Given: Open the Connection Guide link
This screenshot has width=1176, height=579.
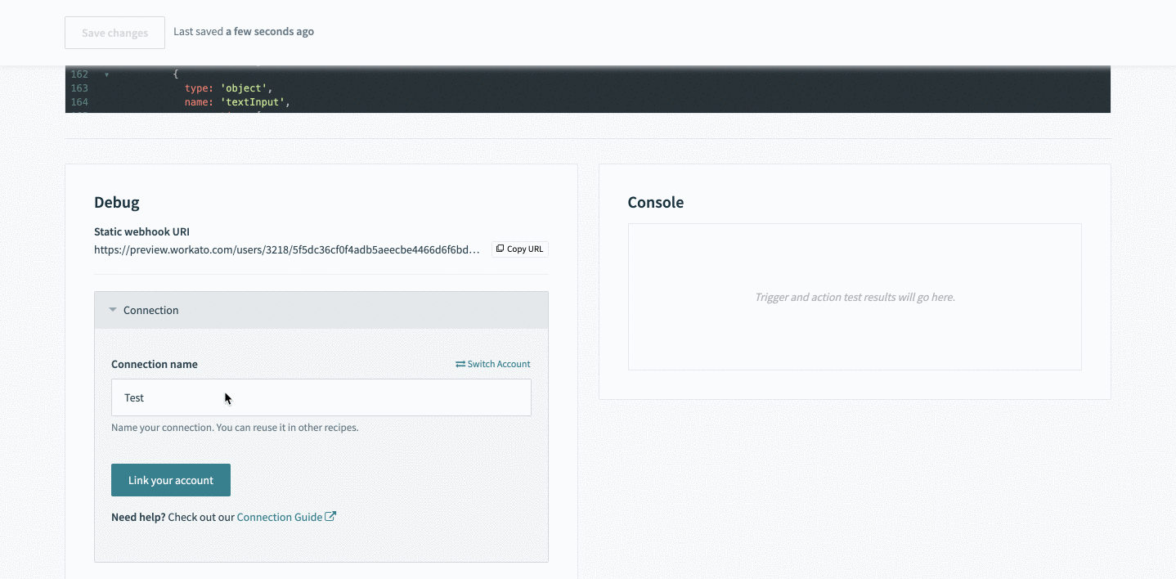Looking at the screenshot, I should tap(279, 517).
